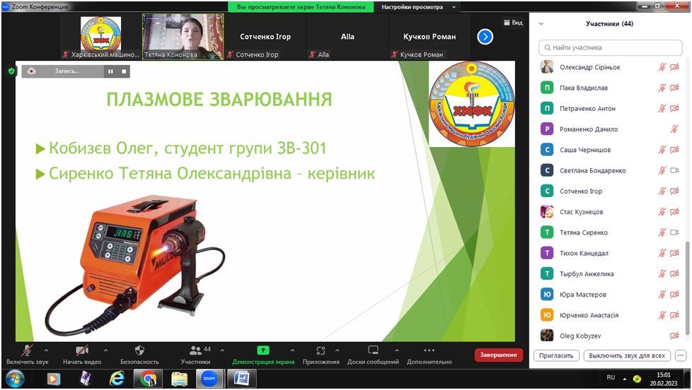Toggle microphone of Романенко Данило

pos(674,129)
